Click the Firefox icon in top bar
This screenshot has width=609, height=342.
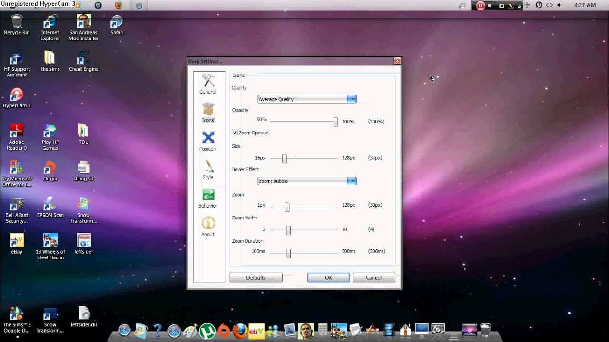[118, 5]
